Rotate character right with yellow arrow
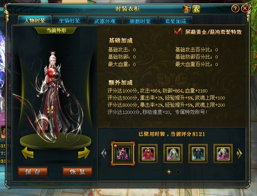The height and width of the screenshot is (196, 257). pos(84,153)
